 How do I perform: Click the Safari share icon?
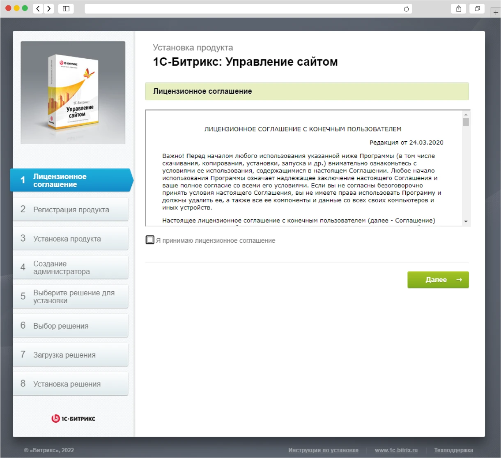(x=458, y=8)
